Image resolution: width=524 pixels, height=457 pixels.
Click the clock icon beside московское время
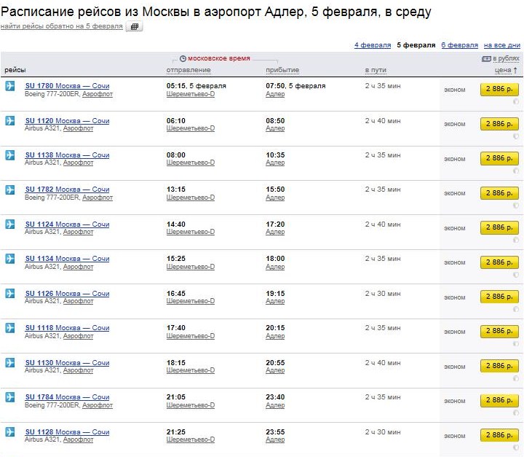click(x=183, y=58)
